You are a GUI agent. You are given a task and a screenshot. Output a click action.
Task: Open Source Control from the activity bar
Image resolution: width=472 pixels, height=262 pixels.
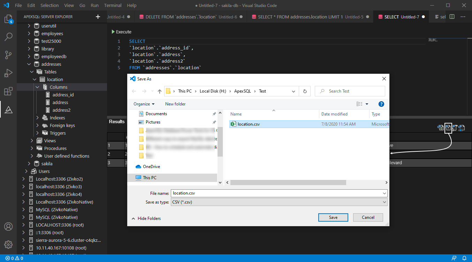click(8, 55)
